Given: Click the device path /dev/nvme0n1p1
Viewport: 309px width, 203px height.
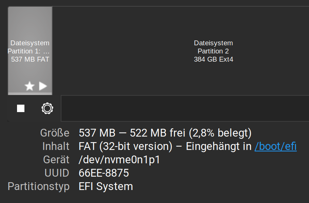Looking at the screenshot, I should coord(119,160).
